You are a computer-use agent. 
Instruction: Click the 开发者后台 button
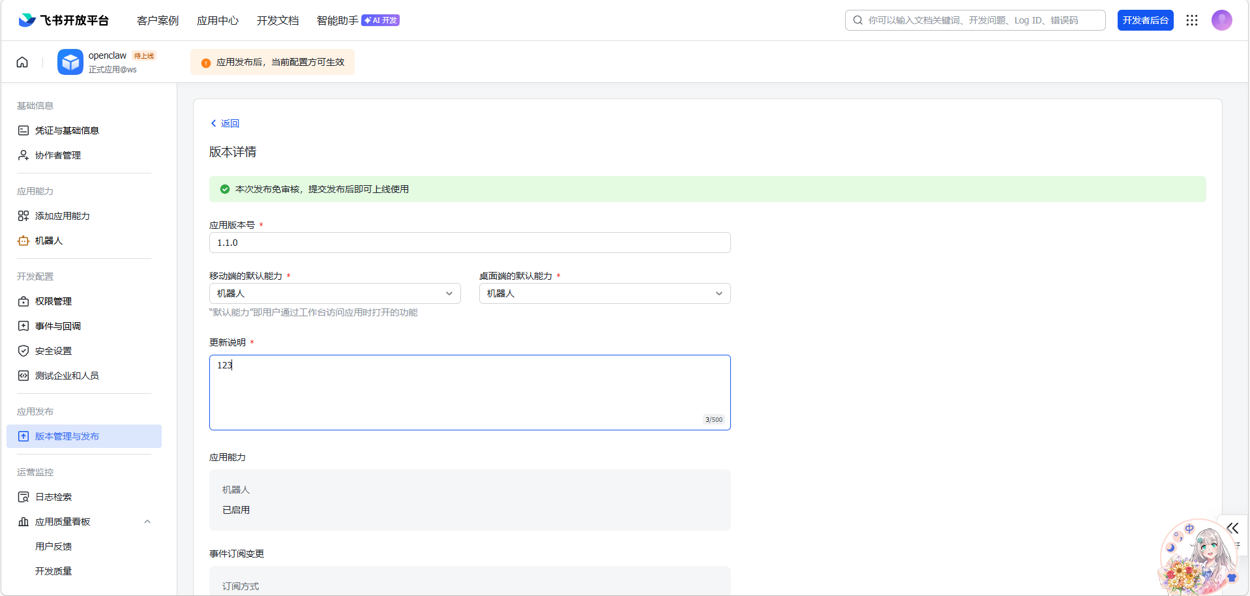click(1145, 20)
